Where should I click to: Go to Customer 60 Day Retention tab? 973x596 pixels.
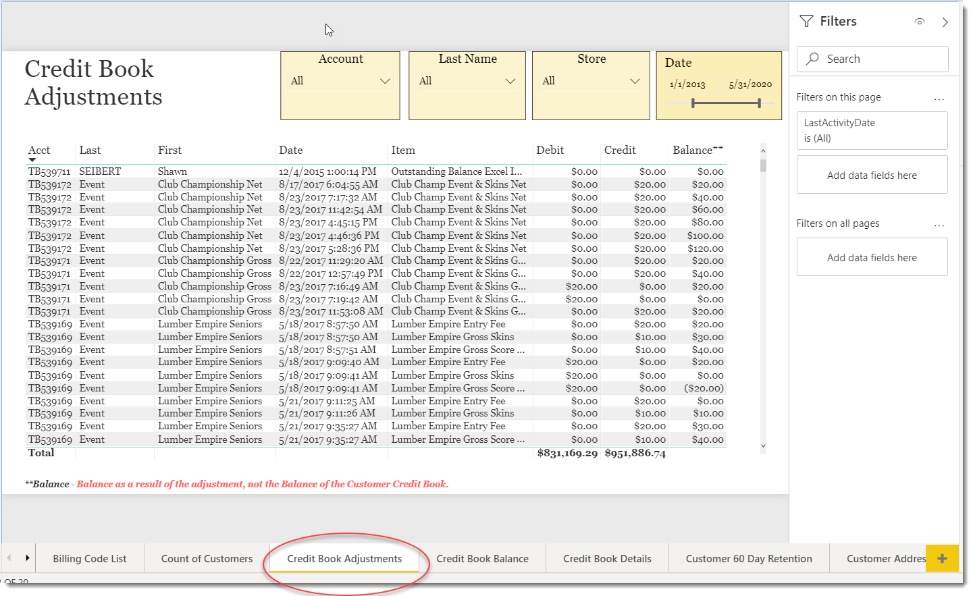coord(749,559)
